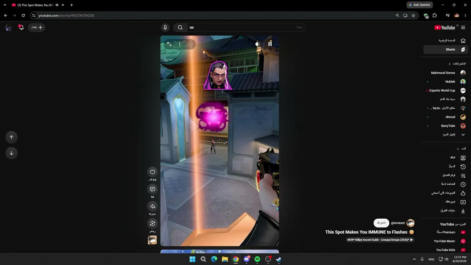Show hidden system tray icons
The image size is (471, 265).
tap(414, 259)
